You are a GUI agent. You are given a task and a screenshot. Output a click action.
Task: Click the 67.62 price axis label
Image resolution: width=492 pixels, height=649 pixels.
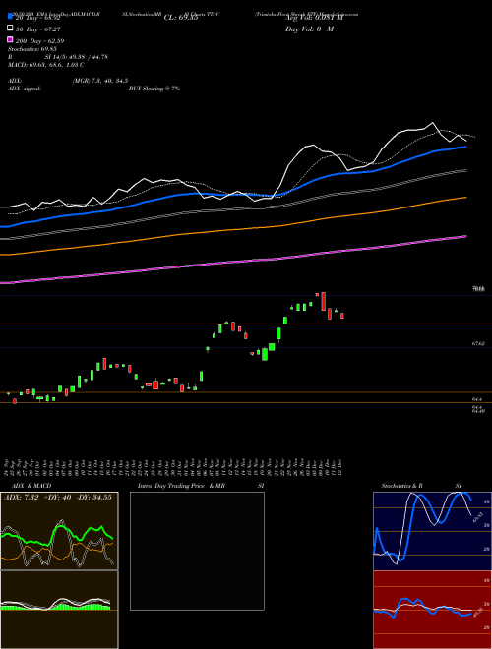[478, 343]
